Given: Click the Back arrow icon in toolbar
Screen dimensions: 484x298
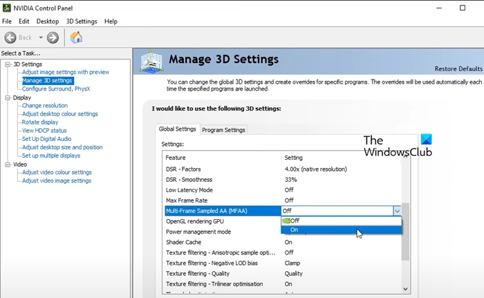Looking at the screenshot, I should click(x=10, y=37).
